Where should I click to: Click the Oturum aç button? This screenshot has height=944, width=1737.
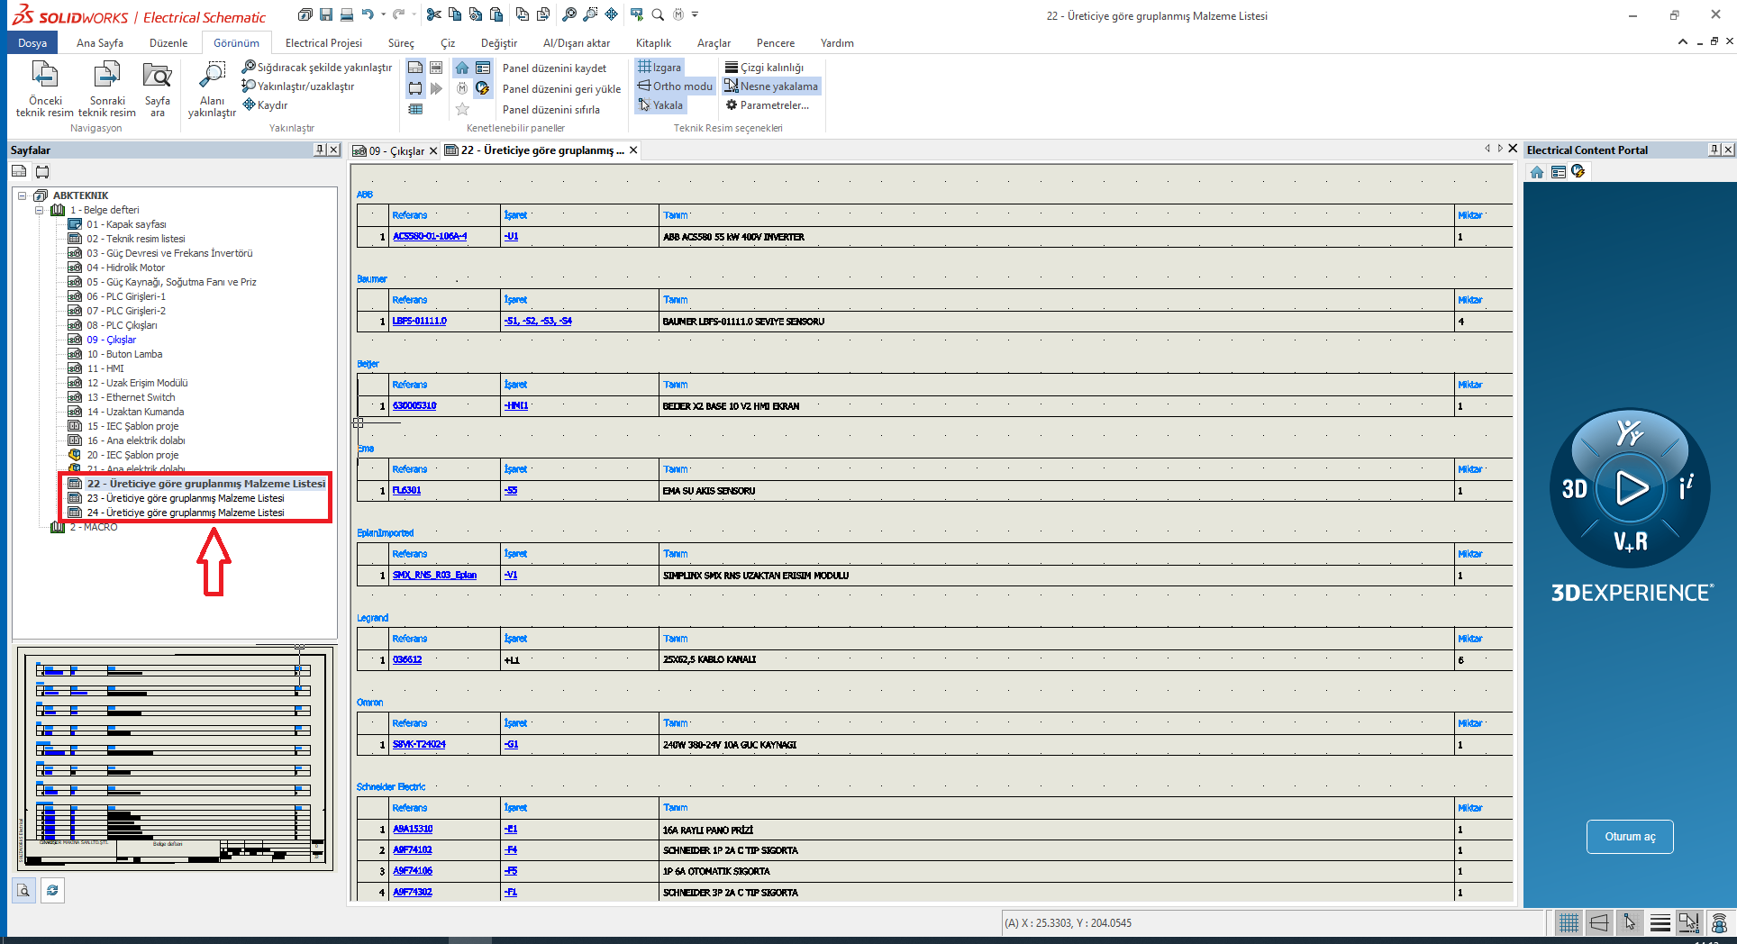(x=1629, y=837)
